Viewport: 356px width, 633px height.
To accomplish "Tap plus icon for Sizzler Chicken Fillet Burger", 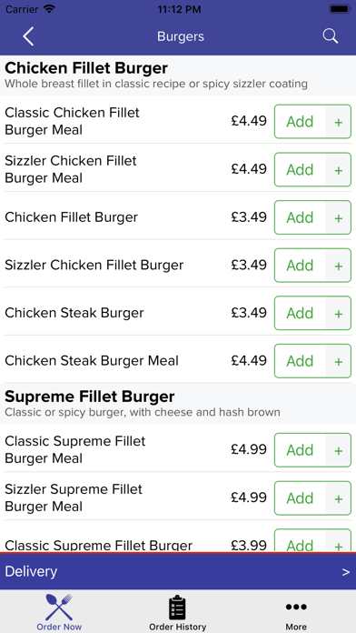I will [x=338, y=266].
